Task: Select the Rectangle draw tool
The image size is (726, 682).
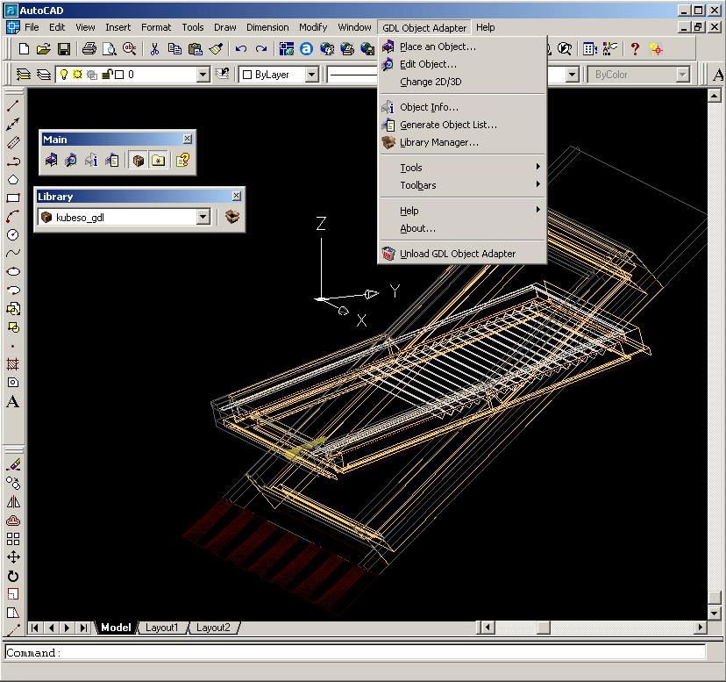Action: [x=13, y=198]
